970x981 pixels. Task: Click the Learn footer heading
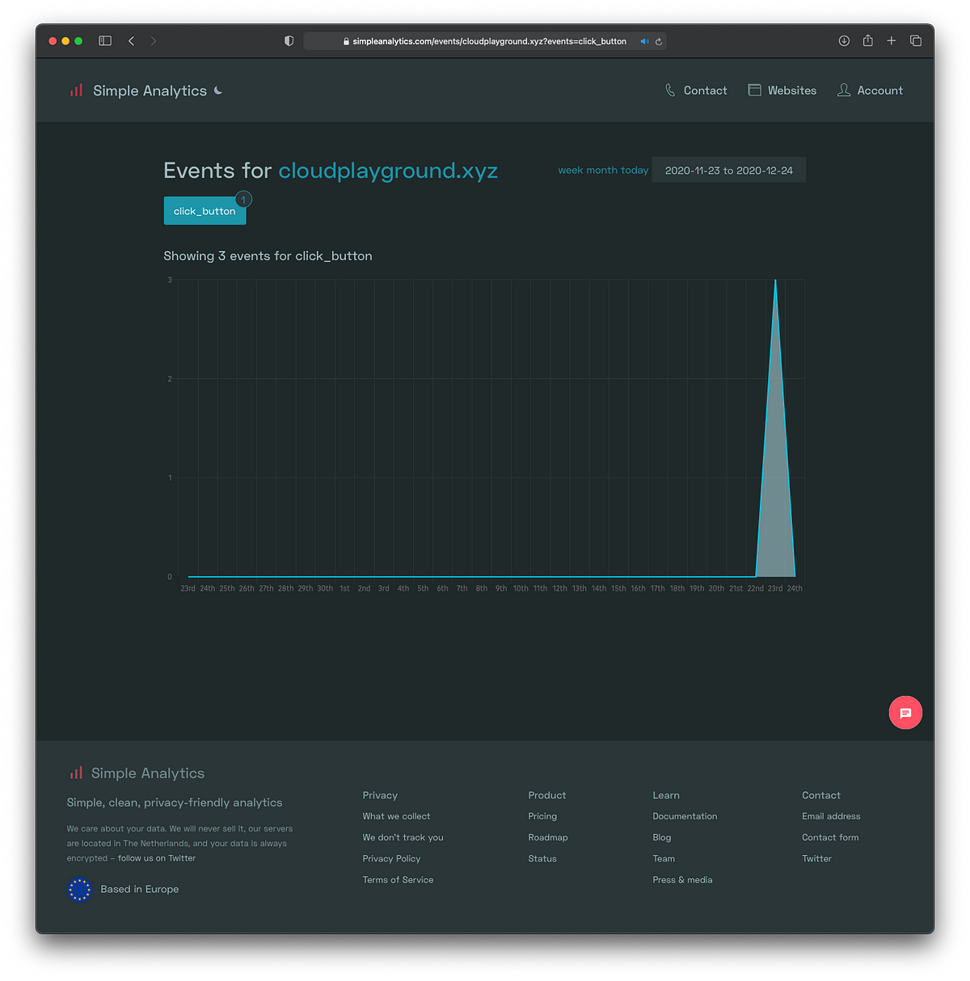tap(666, 795)
